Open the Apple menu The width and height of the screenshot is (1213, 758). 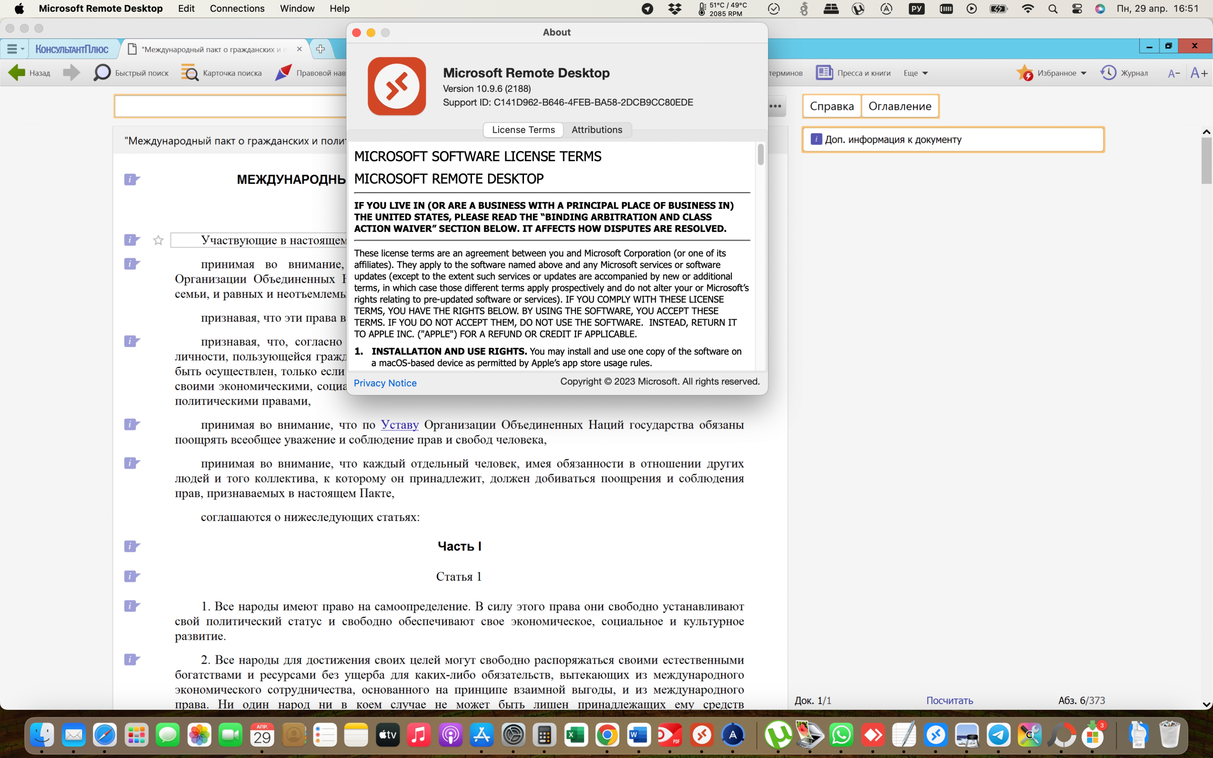coord(19,9)
